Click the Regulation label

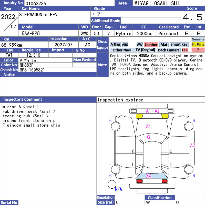(x=106, y=197)
